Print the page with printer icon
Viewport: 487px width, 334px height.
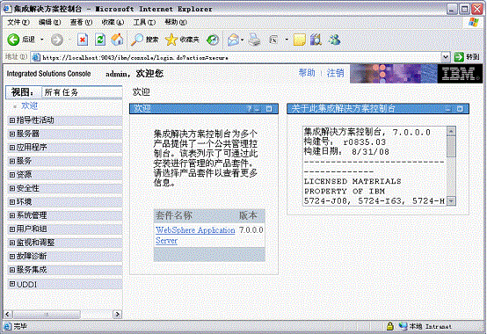pos(254,40)
